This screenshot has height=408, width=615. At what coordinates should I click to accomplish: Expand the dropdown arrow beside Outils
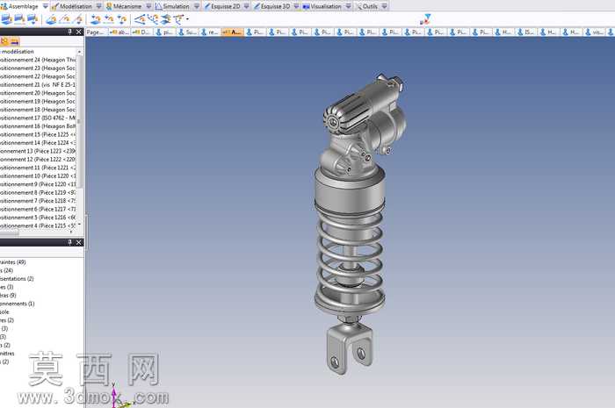coord(385,6)
